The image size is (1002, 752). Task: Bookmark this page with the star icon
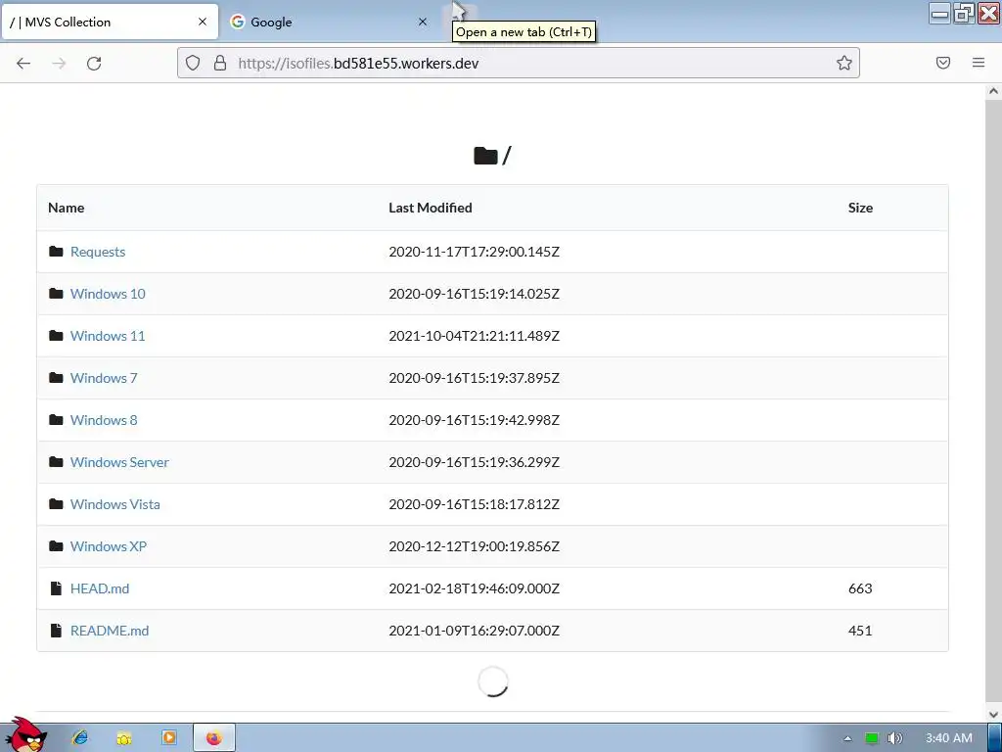tap(844, 63)
